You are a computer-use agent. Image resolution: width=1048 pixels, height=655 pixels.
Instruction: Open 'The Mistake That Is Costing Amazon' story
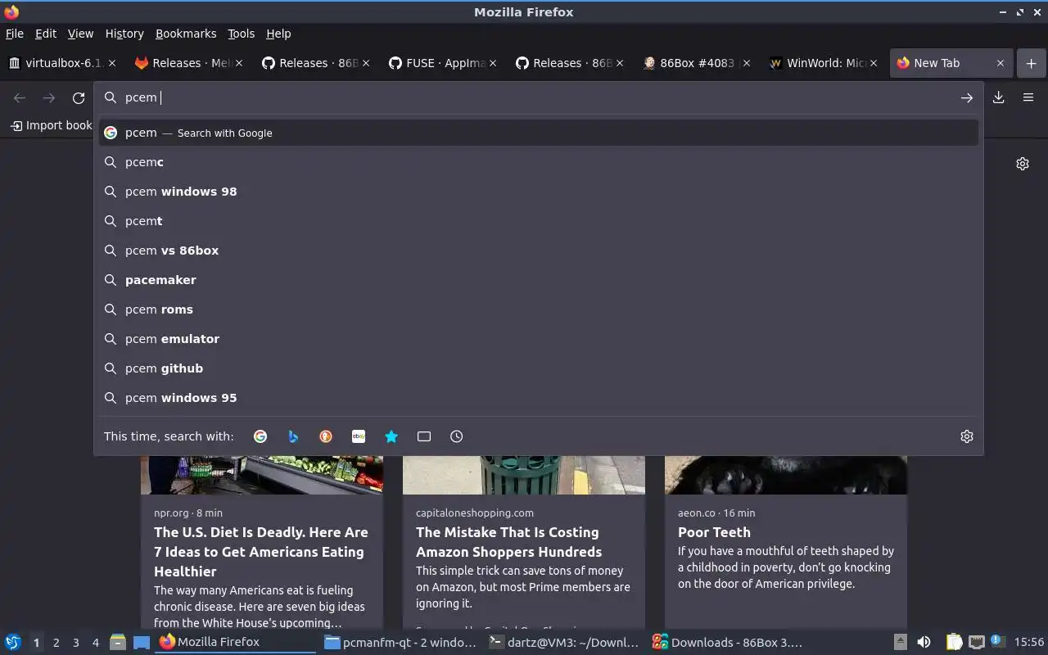click(509, 542)
